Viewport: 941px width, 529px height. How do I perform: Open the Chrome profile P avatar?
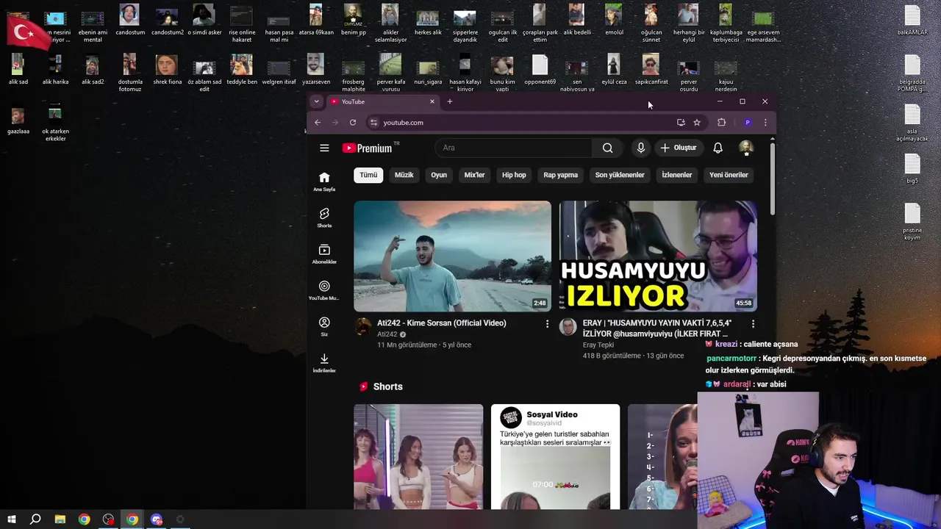[x=748, y=123]
